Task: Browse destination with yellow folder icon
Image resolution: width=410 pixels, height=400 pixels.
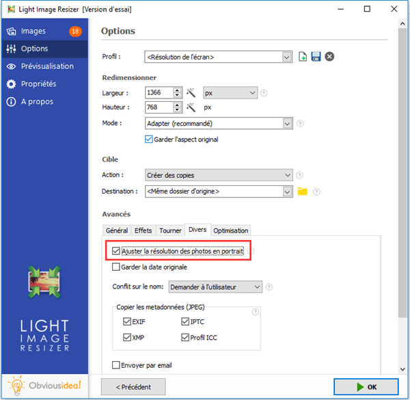Action: (x=303, y=191)
